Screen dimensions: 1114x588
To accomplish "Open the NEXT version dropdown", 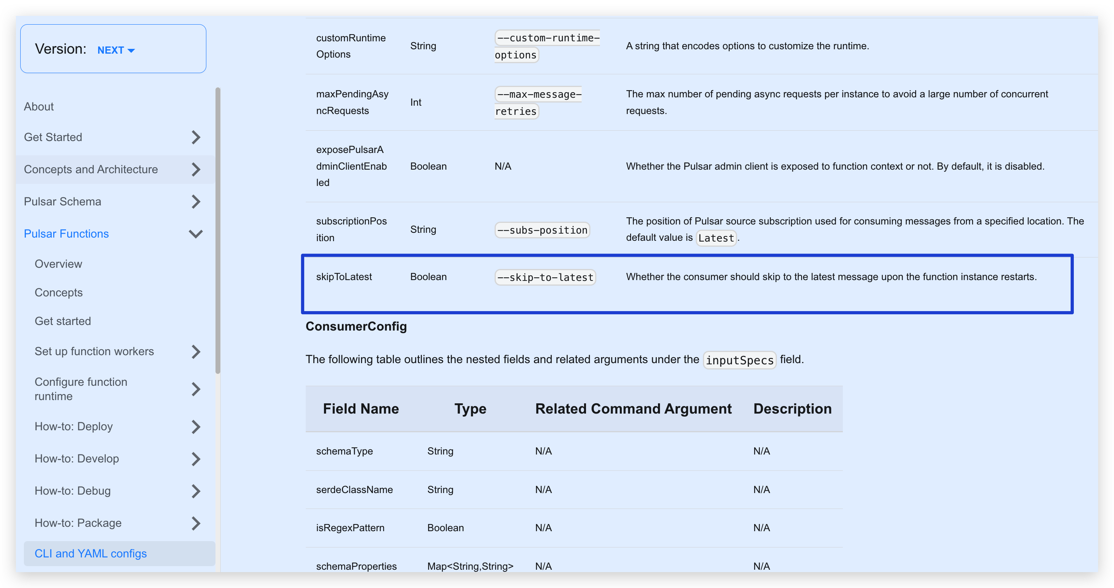I will pyautogui.click(x=116, y=50).
